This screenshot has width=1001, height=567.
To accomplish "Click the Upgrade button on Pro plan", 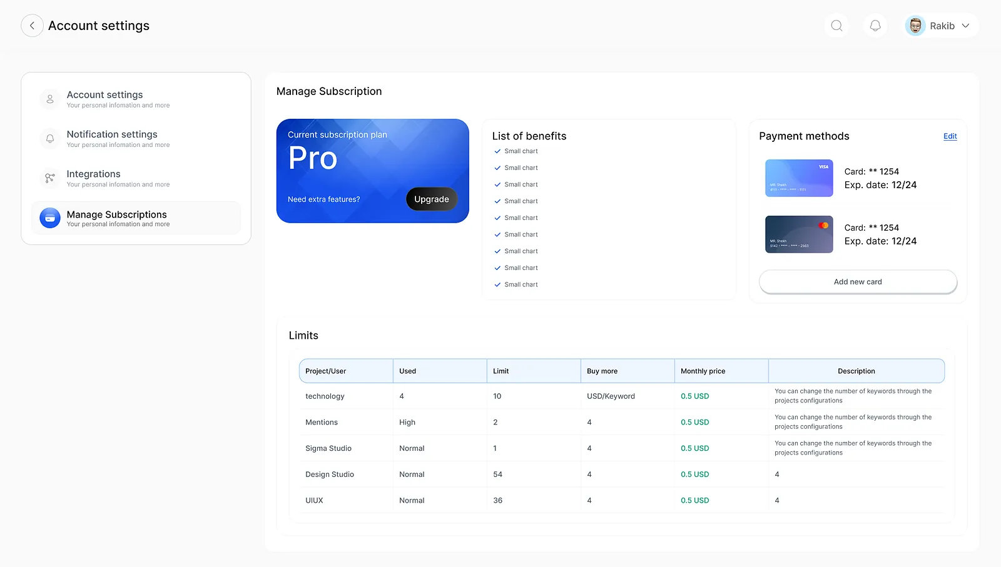I will (x=432, y=199).
